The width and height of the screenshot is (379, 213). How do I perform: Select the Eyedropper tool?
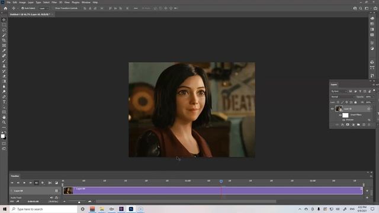[4, 50]
